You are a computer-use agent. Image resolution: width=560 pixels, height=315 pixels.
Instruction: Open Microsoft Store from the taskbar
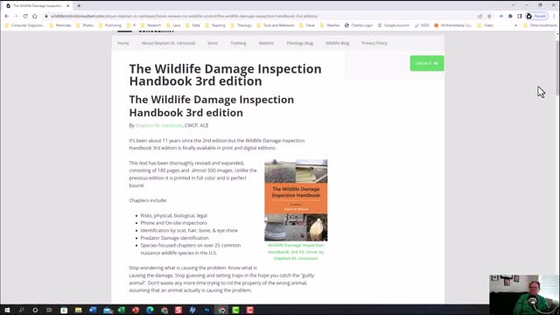click(64, 310)
